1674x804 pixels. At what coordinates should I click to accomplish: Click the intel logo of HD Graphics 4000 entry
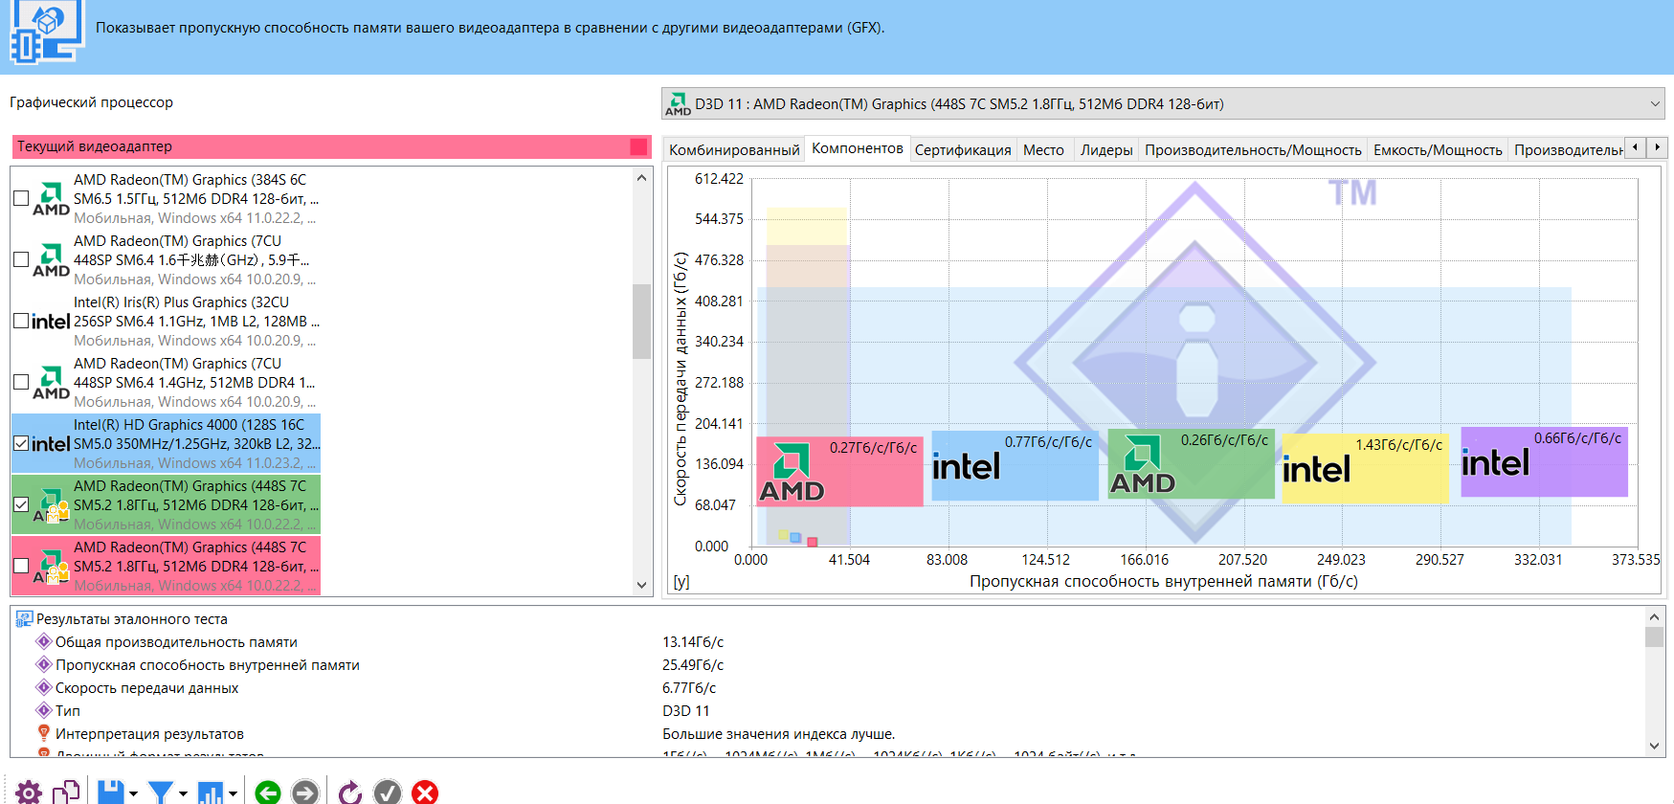[51, 444]
